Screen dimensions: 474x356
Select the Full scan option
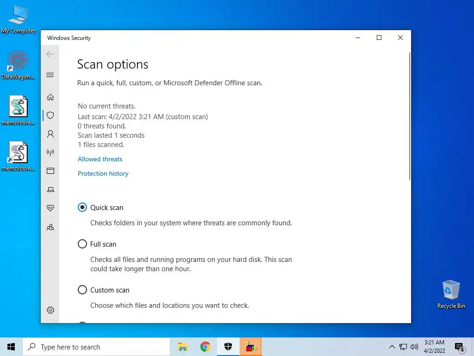point(82,244)
